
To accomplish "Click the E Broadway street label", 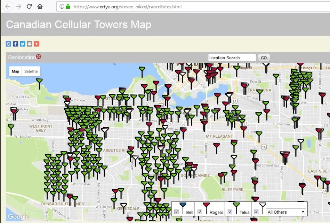I will tap(281, 124).
